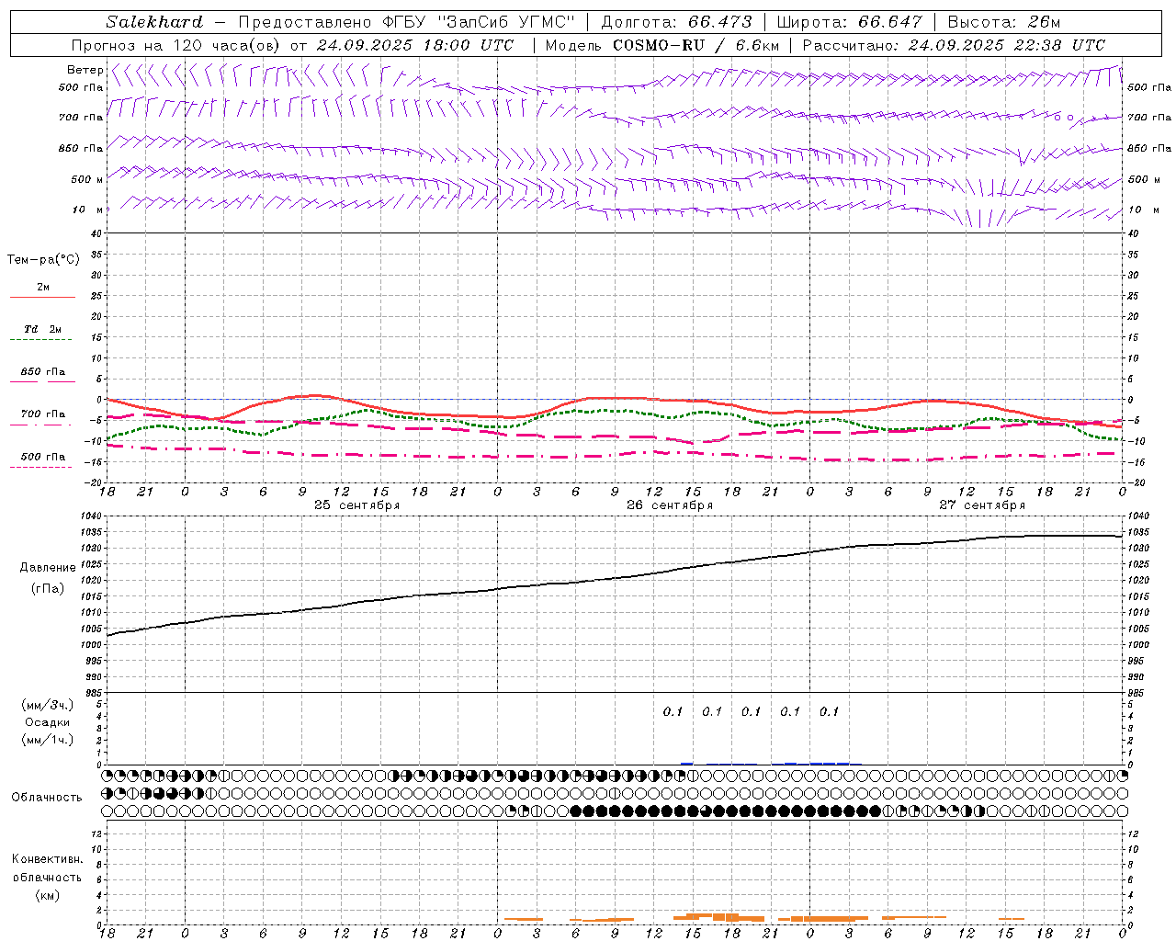The height and width of the screenshot is (941, 1176).
Task: Select Рассчитано: 24.09.2025 22:38 UTC timestamp
Action: coord(954,45)
